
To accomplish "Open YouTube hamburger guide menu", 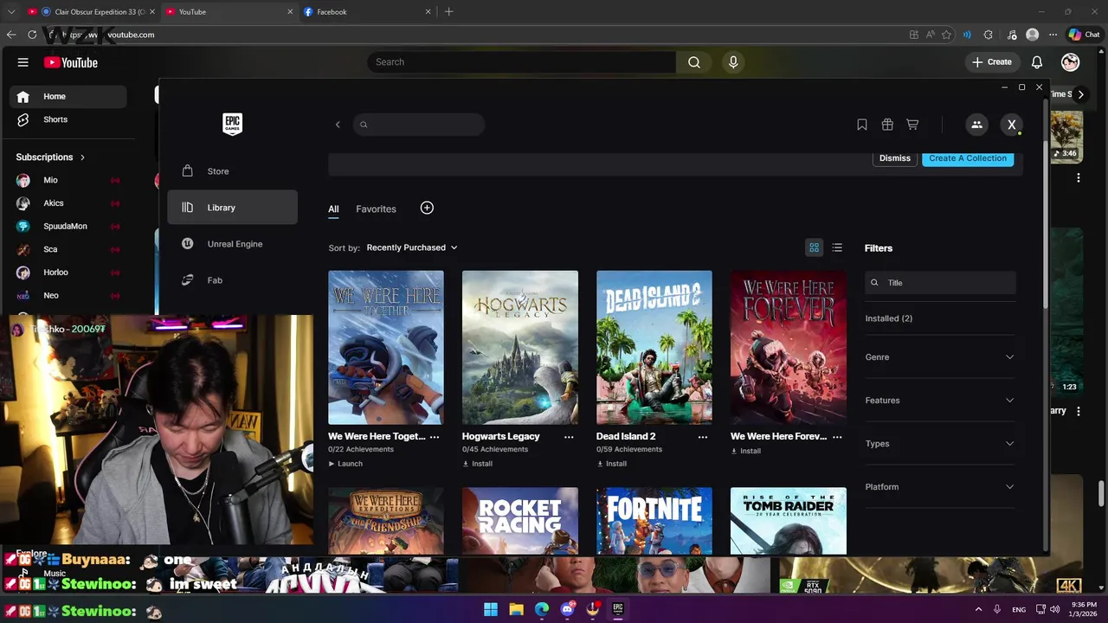I will pyautogui.click(x=23, y=62).
